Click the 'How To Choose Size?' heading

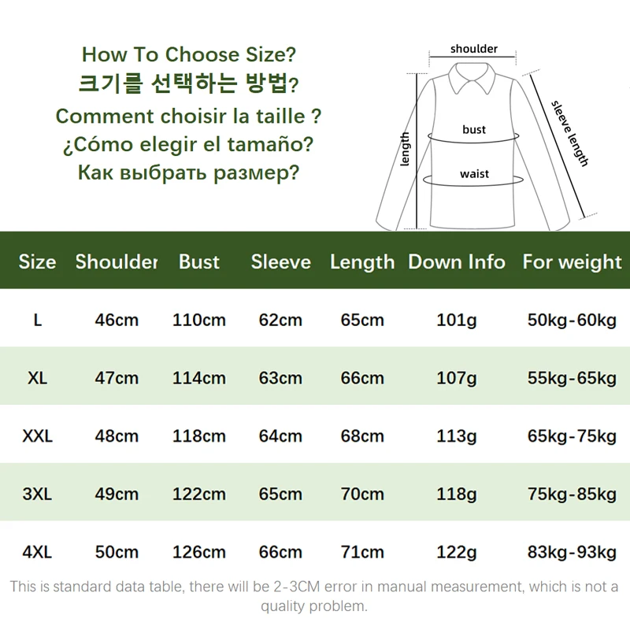coord(189,54)
